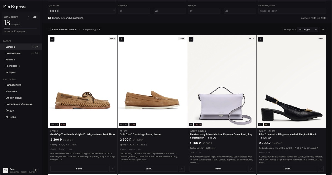Open Сводка page
The height and width of the screenshot is (175, 332).
point(21,110)
